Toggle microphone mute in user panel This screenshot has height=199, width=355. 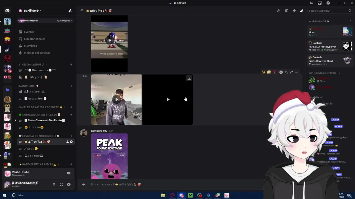tap(54, 185)
